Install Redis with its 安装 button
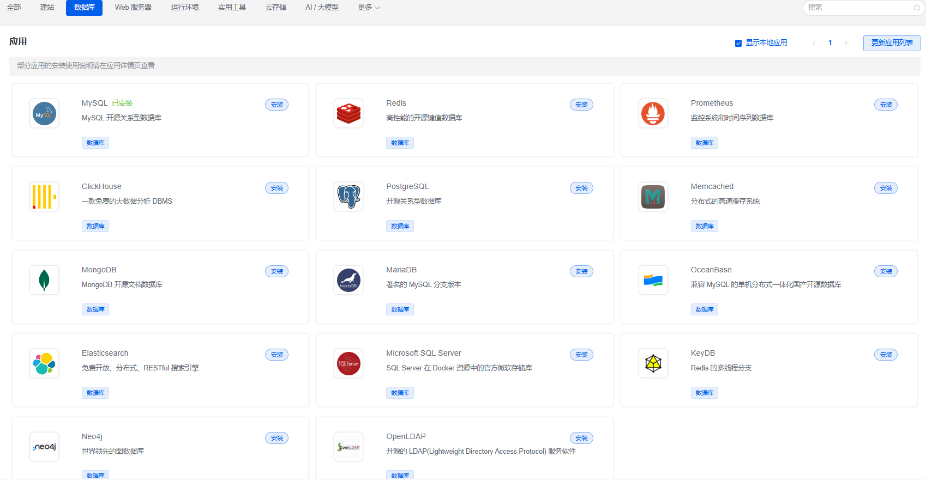926x481 pixels. [x=581, y=105]
